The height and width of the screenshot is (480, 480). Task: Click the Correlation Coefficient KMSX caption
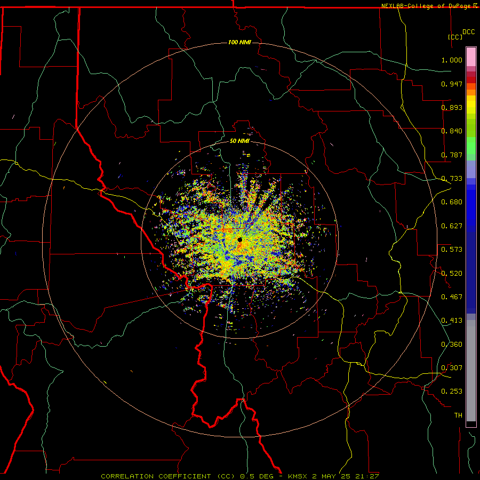coord(240,476)
